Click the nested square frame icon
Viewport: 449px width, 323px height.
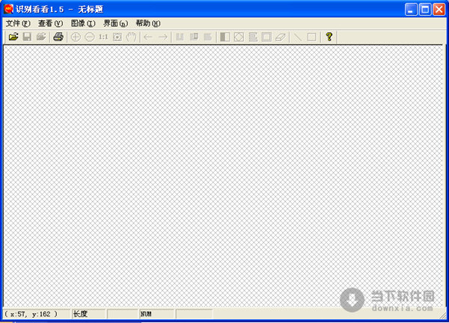tap(266, 37)
